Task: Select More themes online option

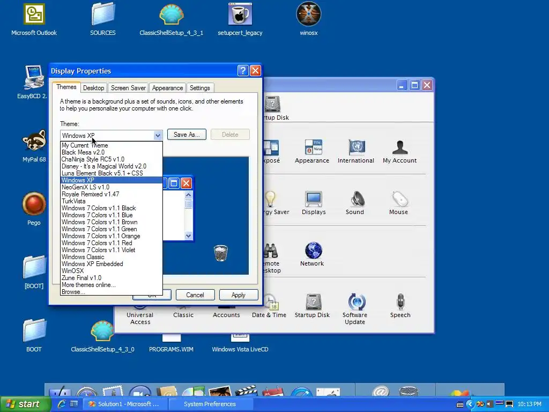Action: (112, 285)
